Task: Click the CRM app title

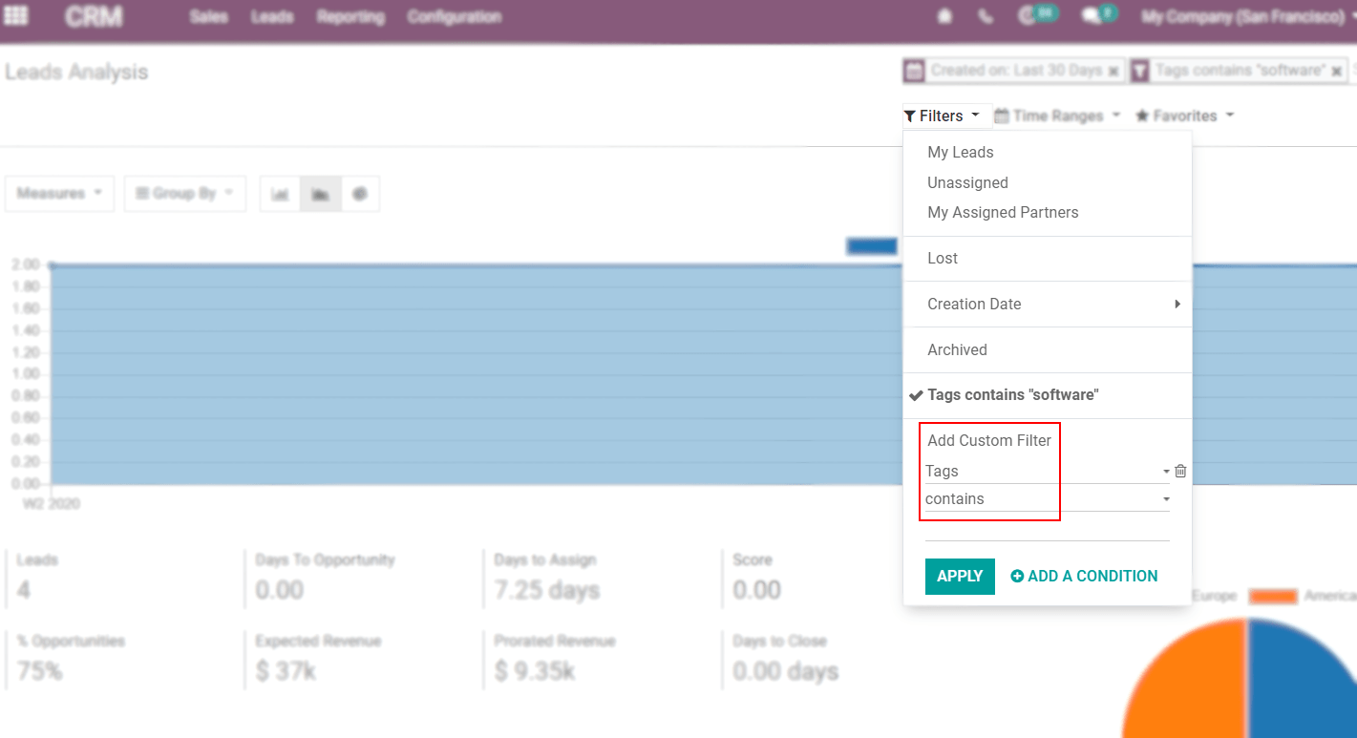Action: 95,17
